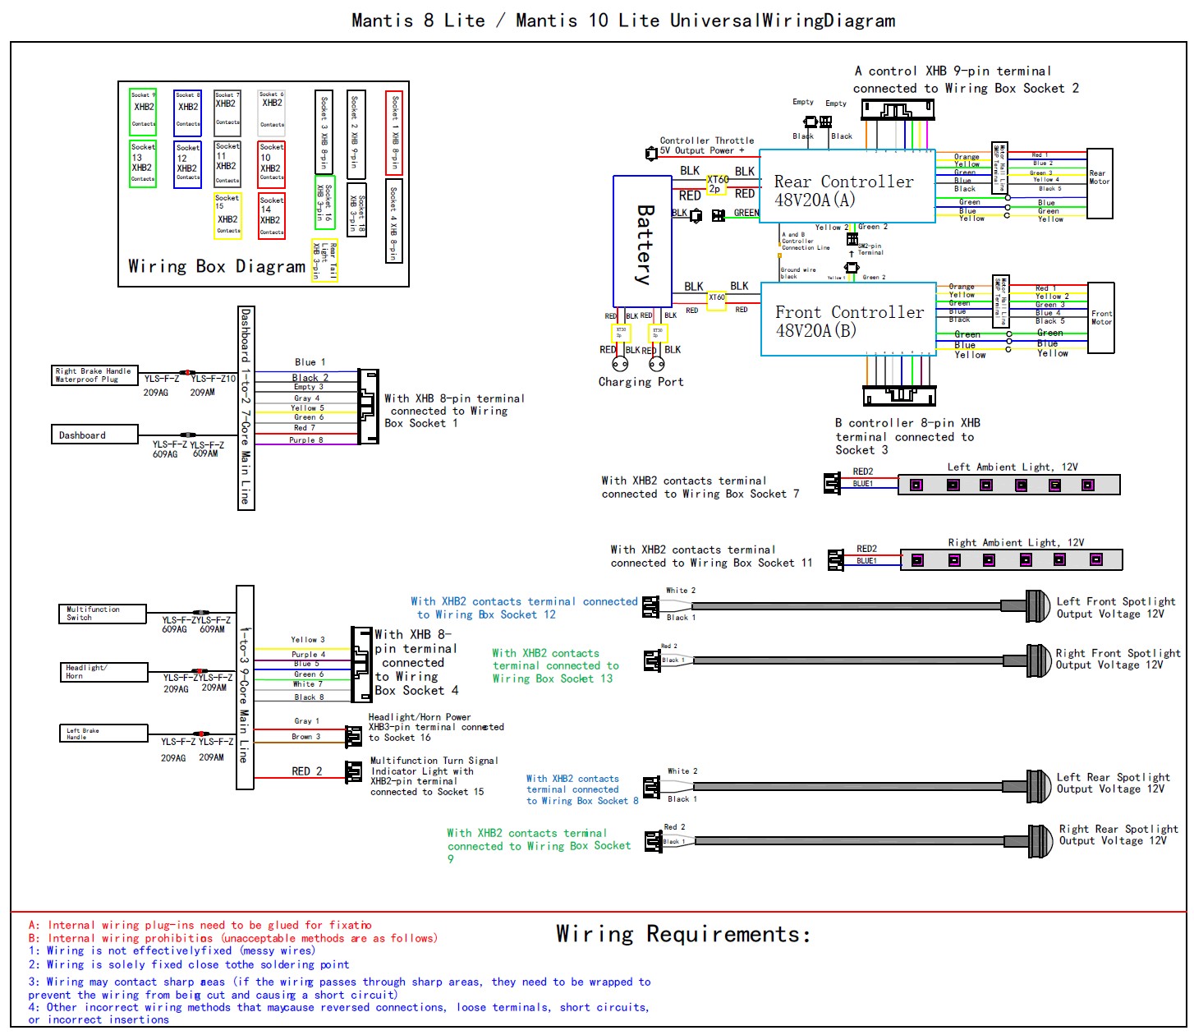Select the yellow Socket 15 XHB2 box

(x=227, y=216)
